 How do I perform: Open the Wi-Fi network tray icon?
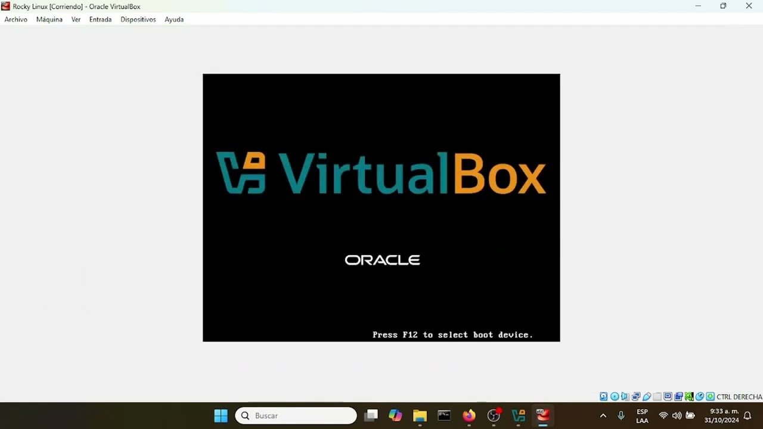[x=663, y=415]
